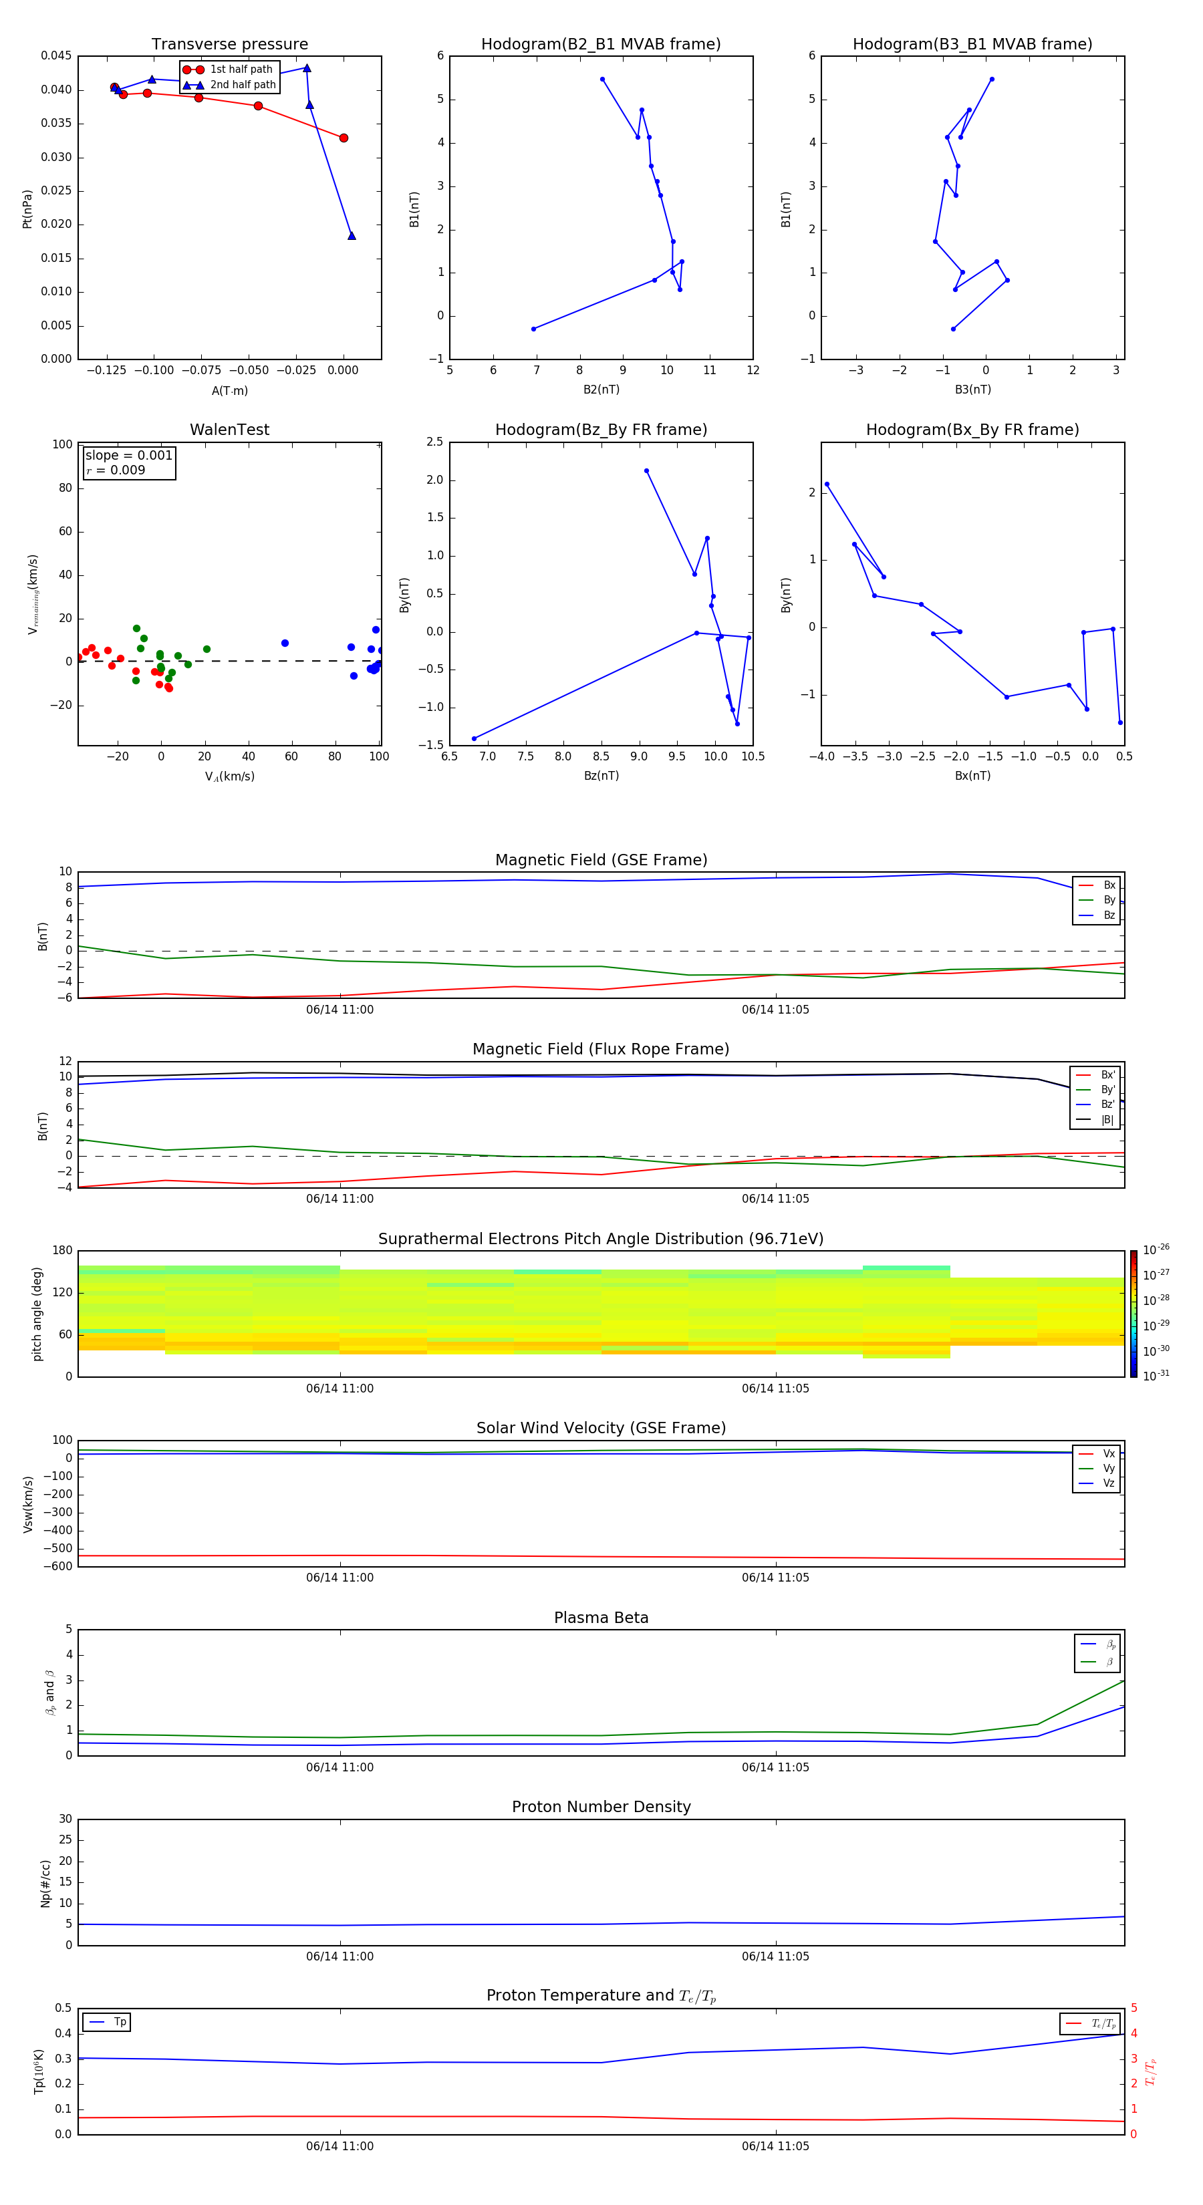The height and width of the screenshot is (2205, 1203).
Task: Click the red 'Te/Tp' right y-axis label
Action: (x=1151, y=2072)
